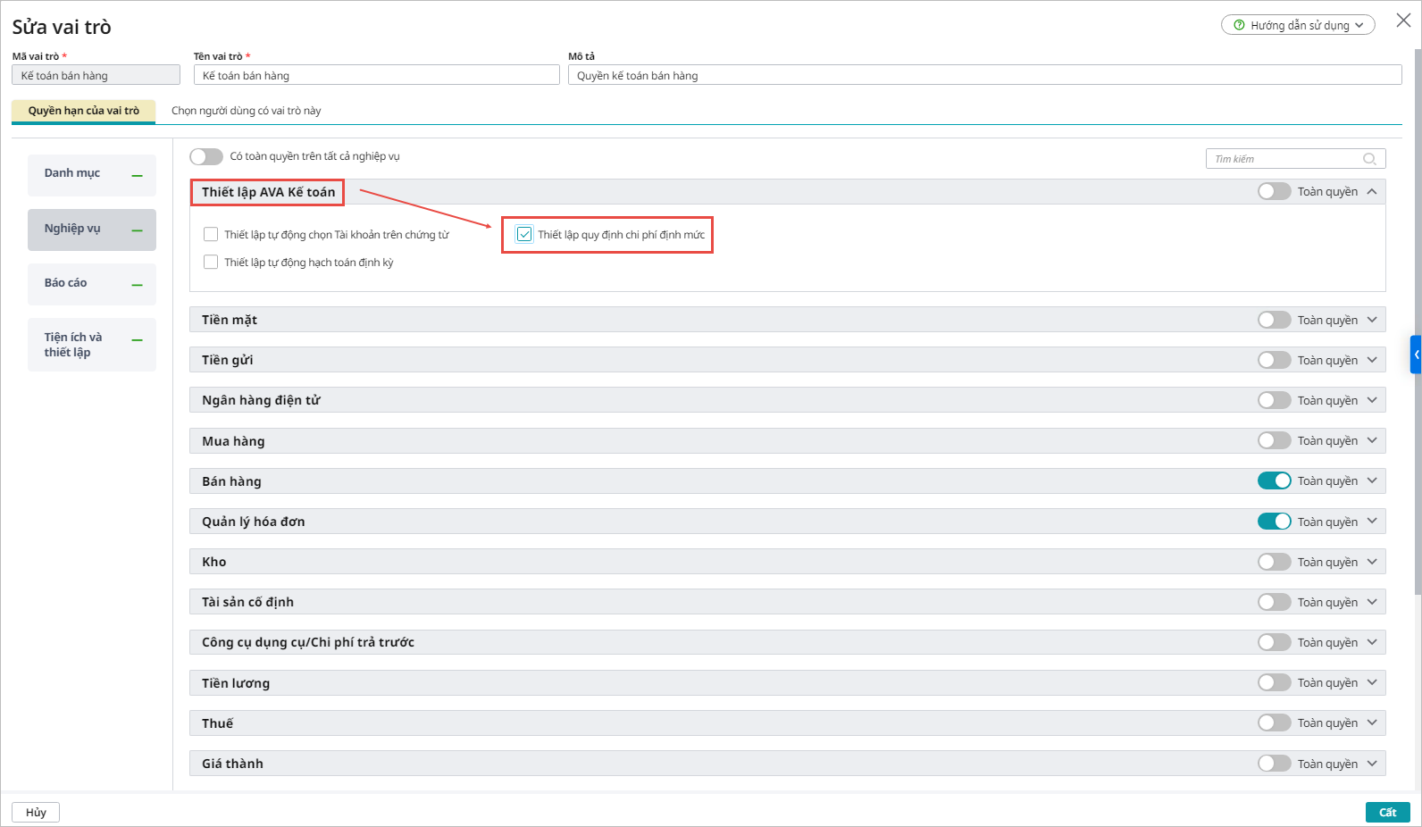Screen dimensions: 1422x827
Task: Click minus icon beside Tiện ích và thiết lập
Action: [x=138, y=340]
